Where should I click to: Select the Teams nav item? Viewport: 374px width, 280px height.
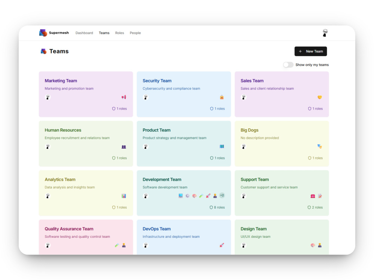tap(104, 33)
